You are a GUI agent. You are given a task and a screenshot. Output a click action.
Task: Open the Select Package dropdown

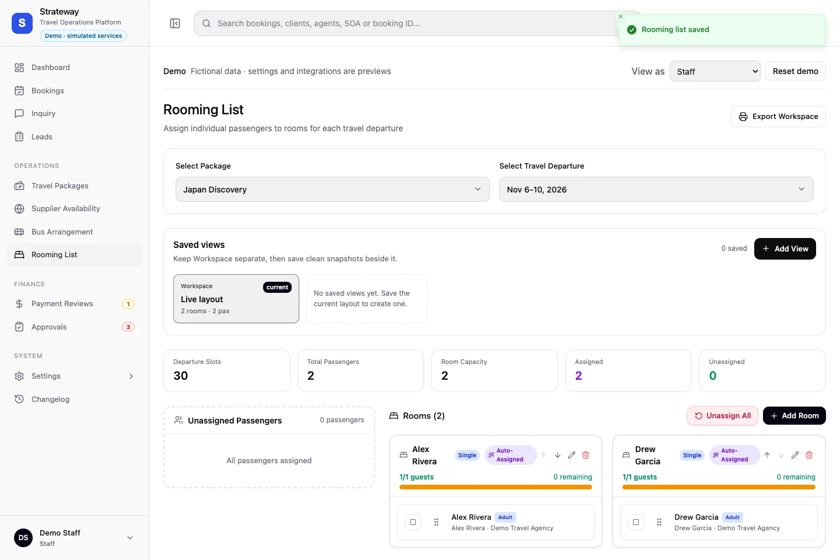(332, 190)
